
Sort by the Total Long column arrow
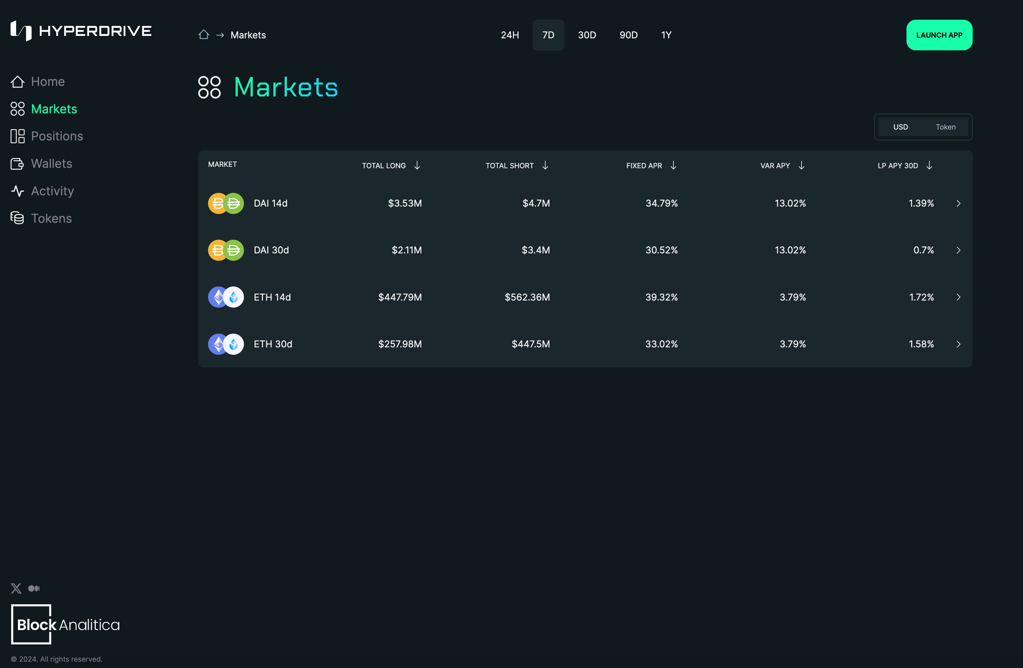click(417, 165)
